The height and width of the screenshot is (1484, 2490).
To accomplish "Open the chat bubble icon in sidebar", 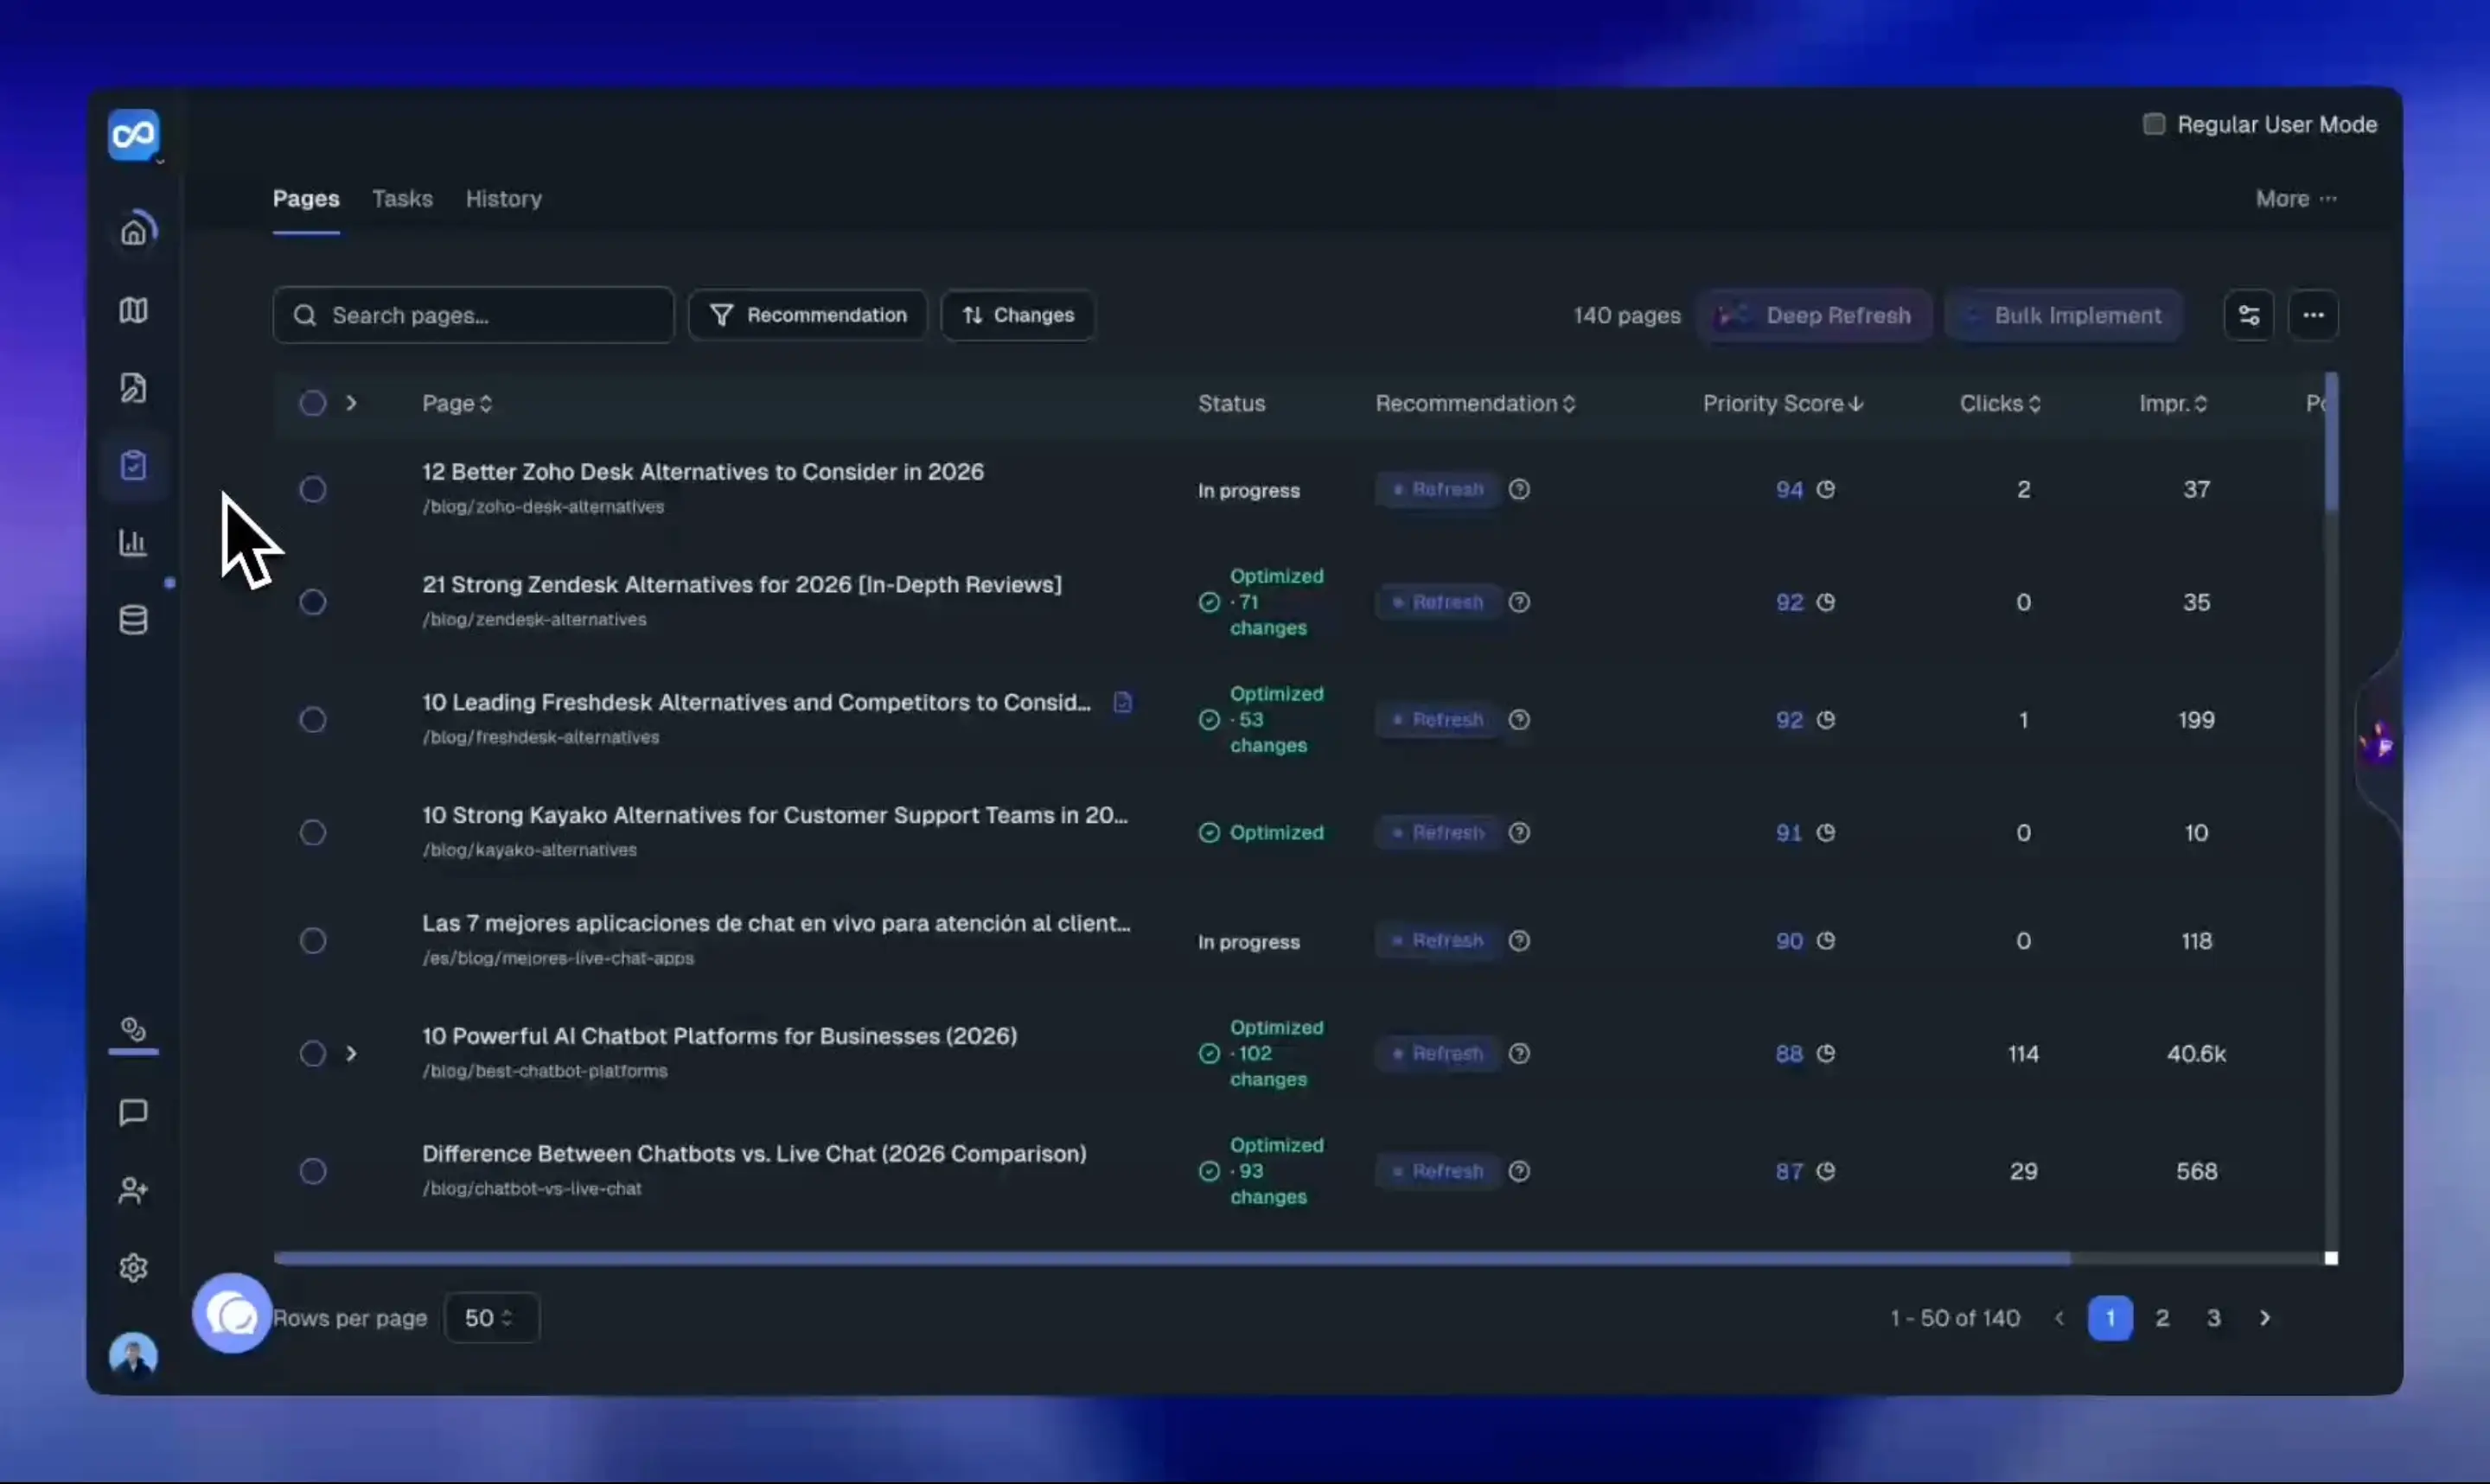I will point(134,1113).
